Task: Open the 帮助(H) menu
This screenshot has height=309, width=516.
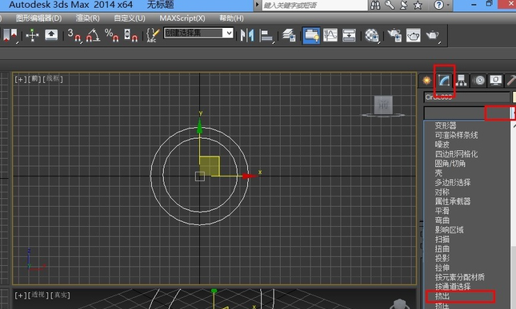Action: point(231,18)
